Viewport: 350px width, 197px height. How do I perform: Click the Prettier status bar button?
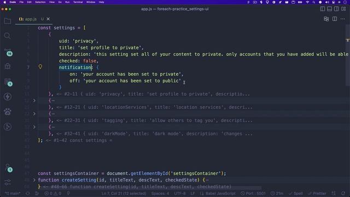[x=317, y=193]
